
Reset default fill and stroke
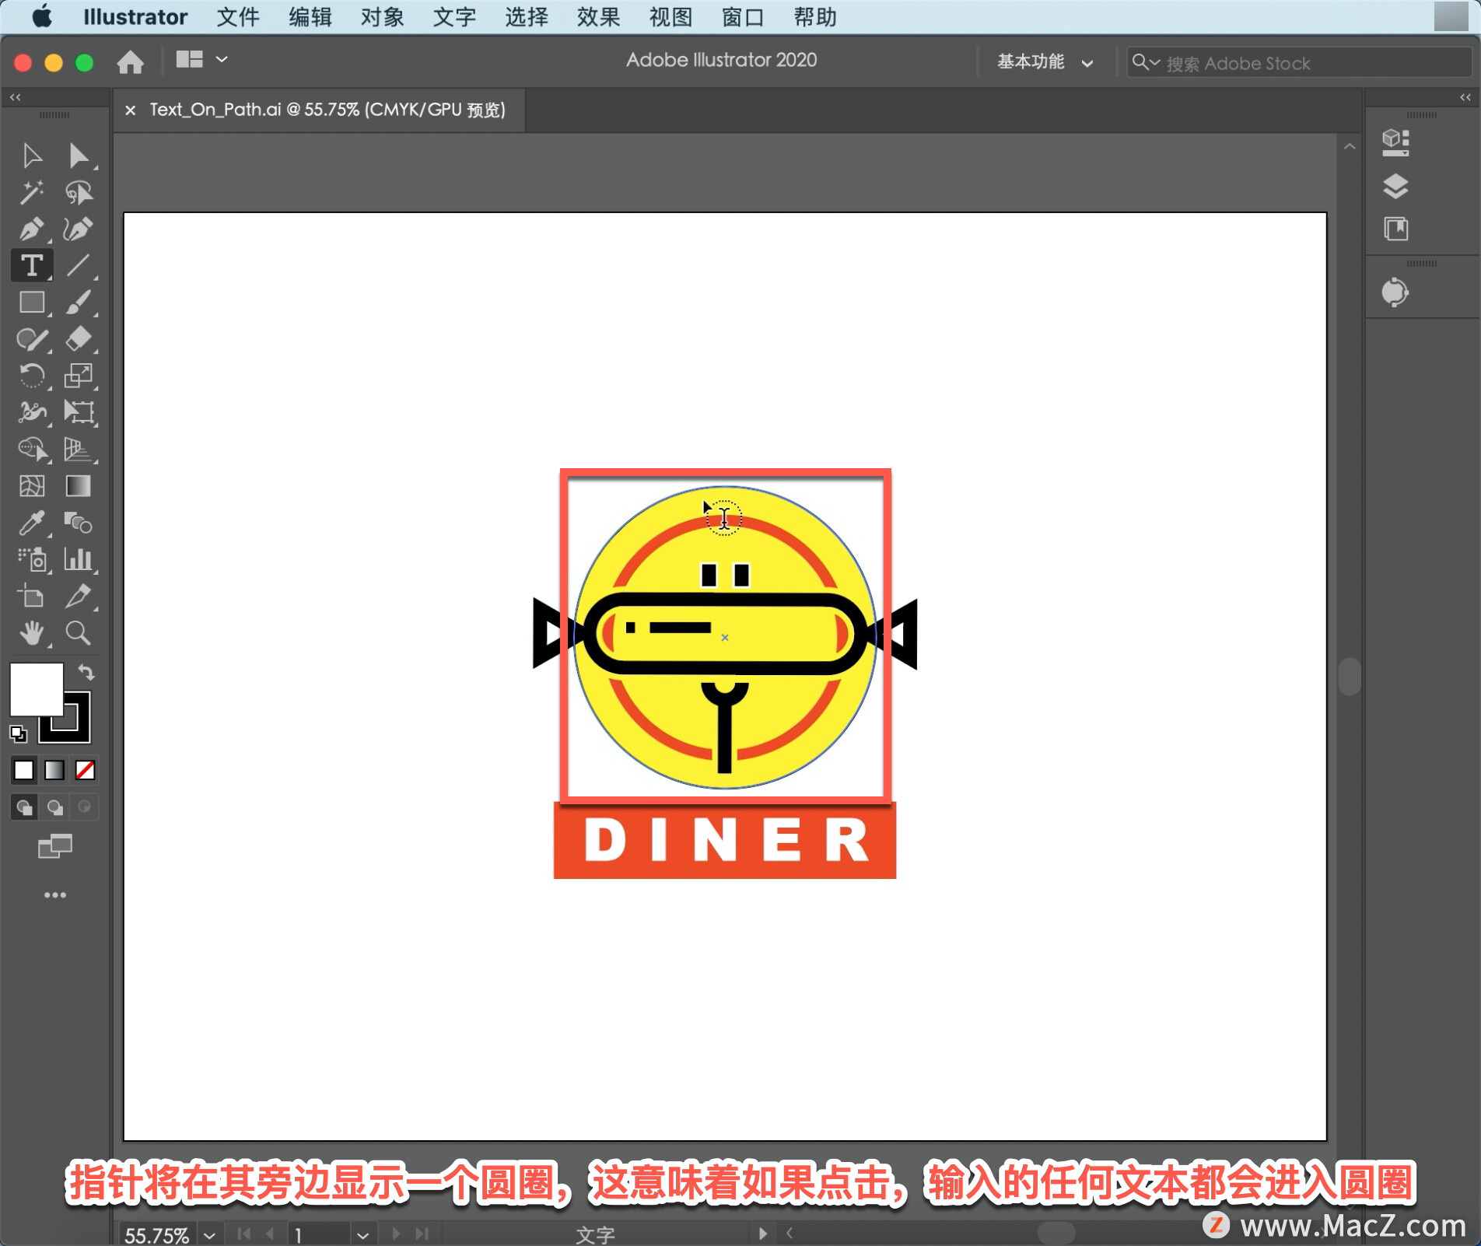[18, 733]
